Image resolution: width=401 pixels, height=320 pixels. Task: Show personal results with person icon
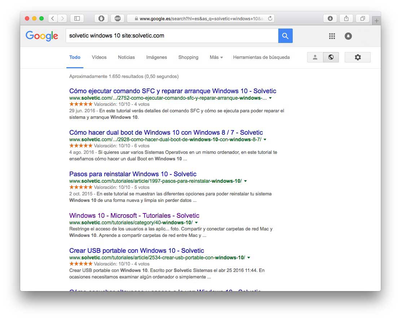(315, 57)
